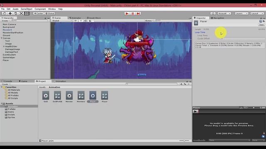
Task: Select the Rotate tool in toolbar
Action: tap(16, 13)
